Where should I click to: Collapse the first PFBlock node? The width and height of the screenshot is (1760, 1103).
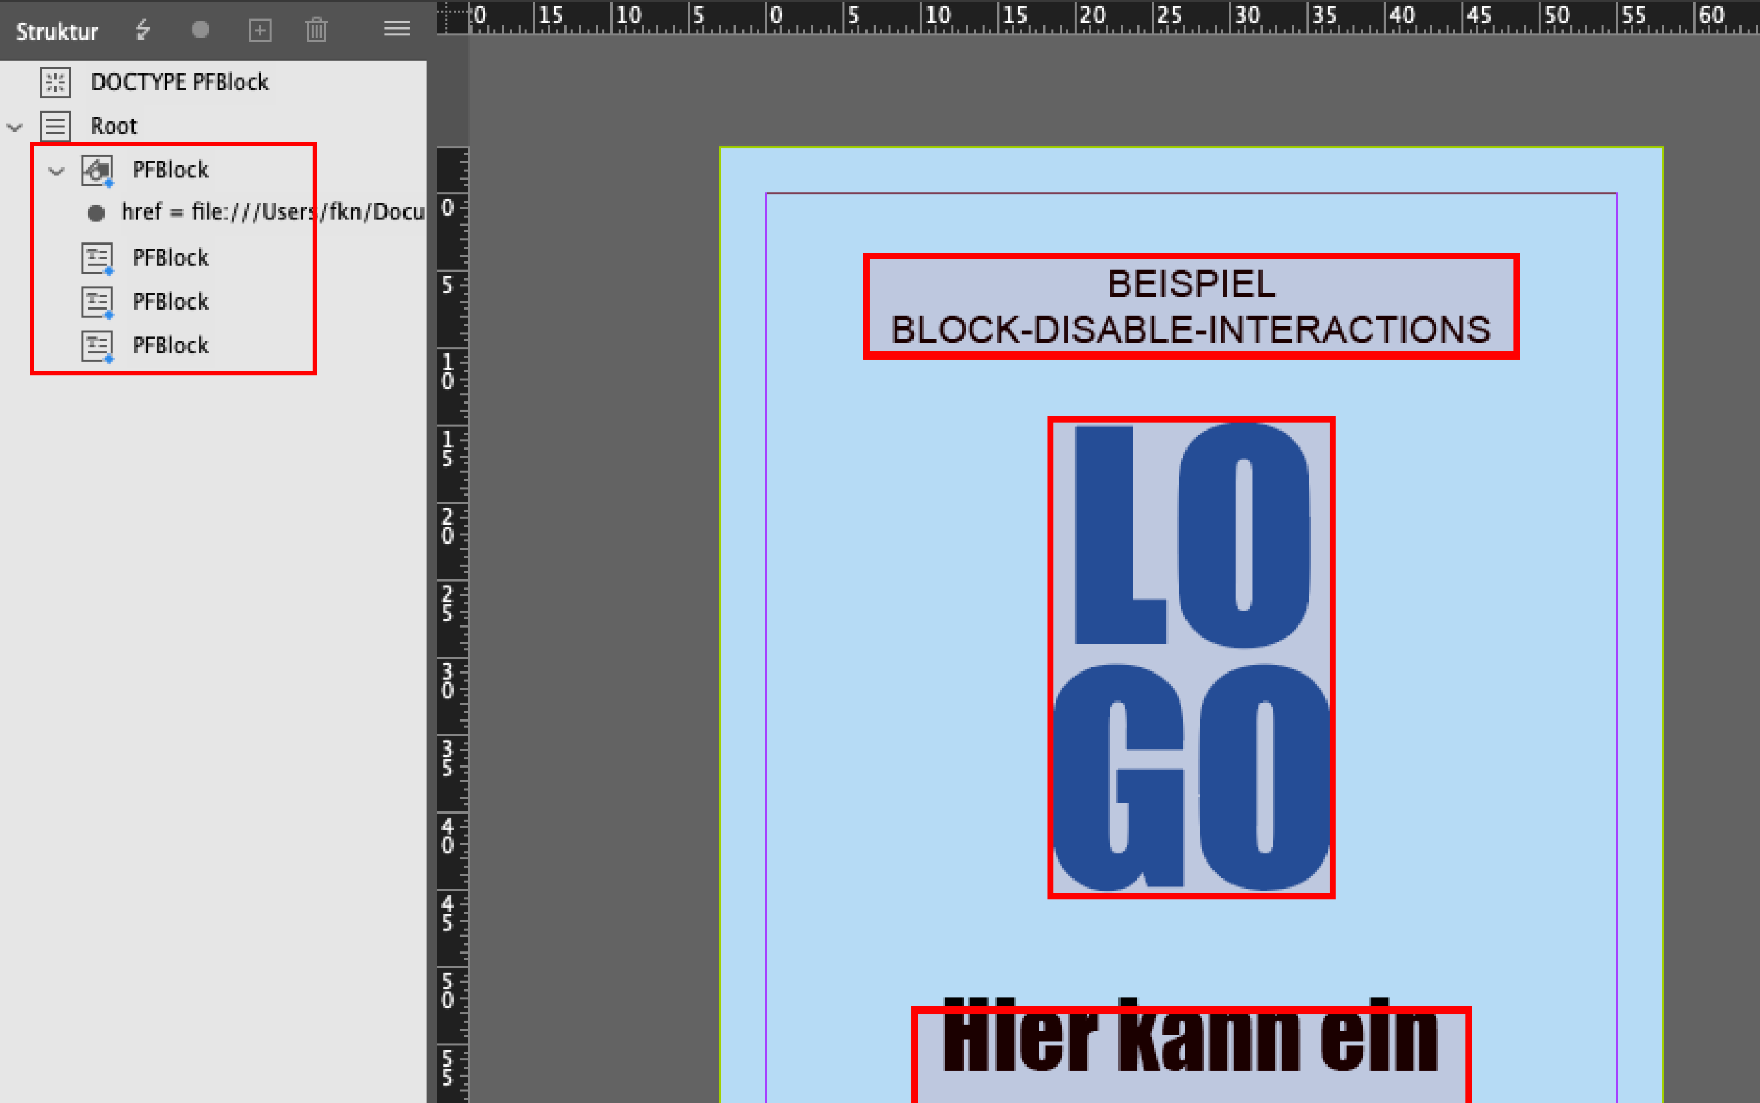[56, 172]
